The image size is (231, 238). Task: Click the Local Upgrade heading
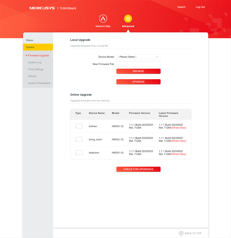tap(80, 40)
